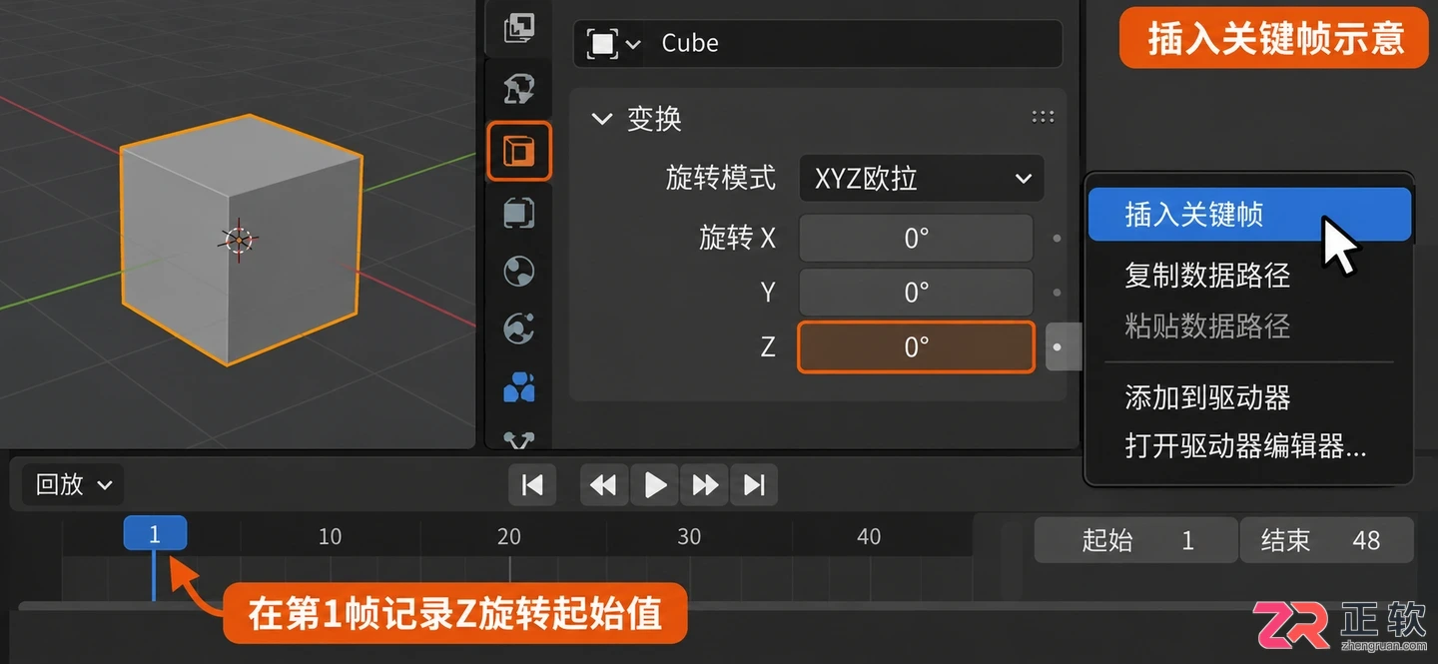Toggle keyframe dot for rotation Y
Image resolution: width=1438 pixels, height=664 pixels.
[x=1057, y=293]
